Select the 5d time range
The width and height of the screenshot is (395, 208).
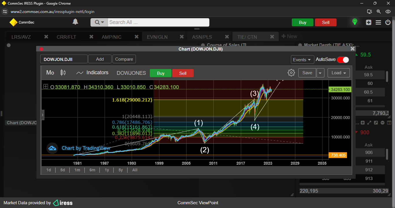(x=62, y=170)
